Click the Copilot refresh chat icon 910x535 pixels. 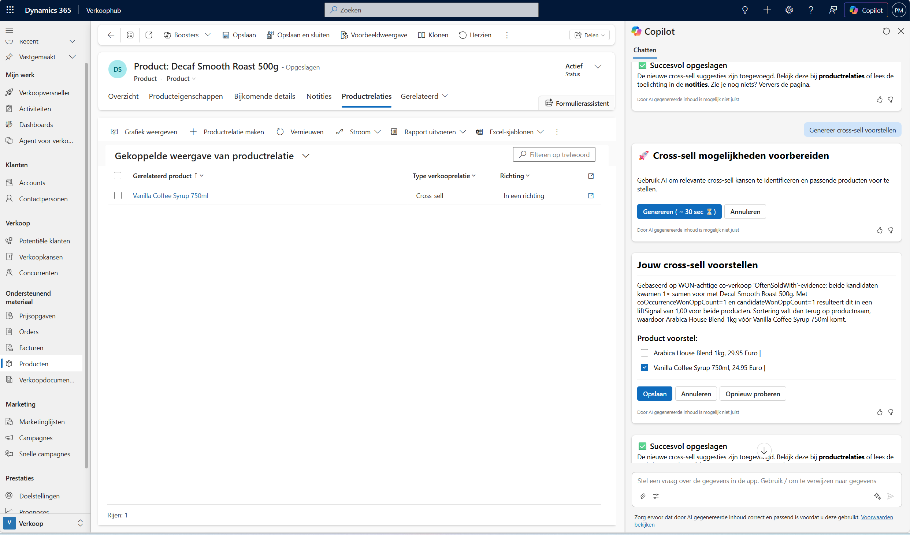tap(886, 31)
